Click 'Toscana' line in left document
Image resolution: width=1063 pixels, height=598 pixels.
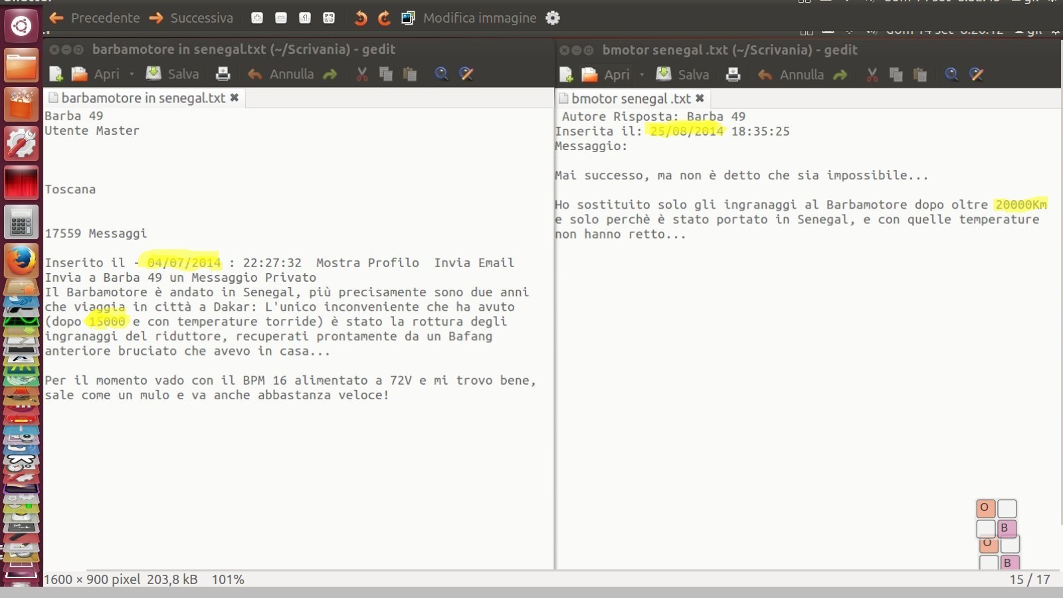70,189
